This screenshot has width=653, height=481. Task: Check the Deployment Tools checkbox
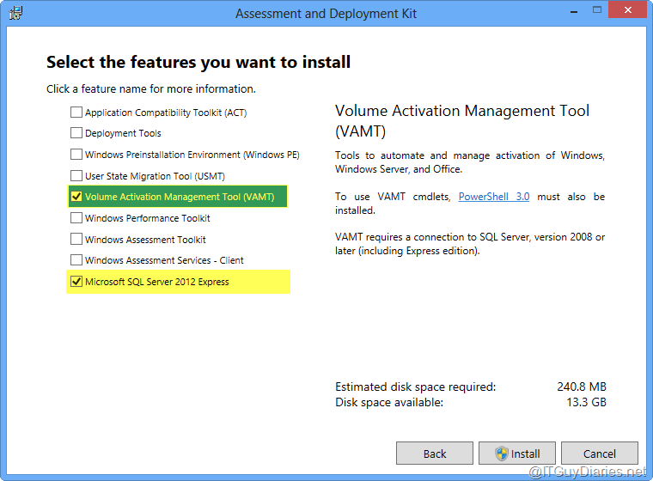coord(76,134)
